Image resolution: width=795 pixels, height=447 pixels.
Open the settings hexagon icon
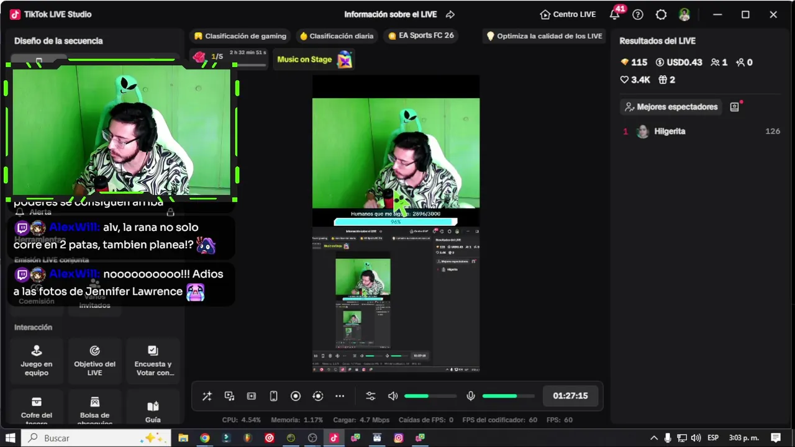[x=661, y=14]
